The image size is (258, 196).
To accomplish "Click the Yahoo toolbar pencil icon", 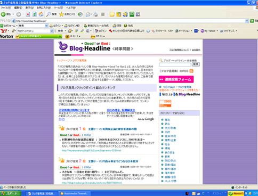I will click(x=13, y=31).
